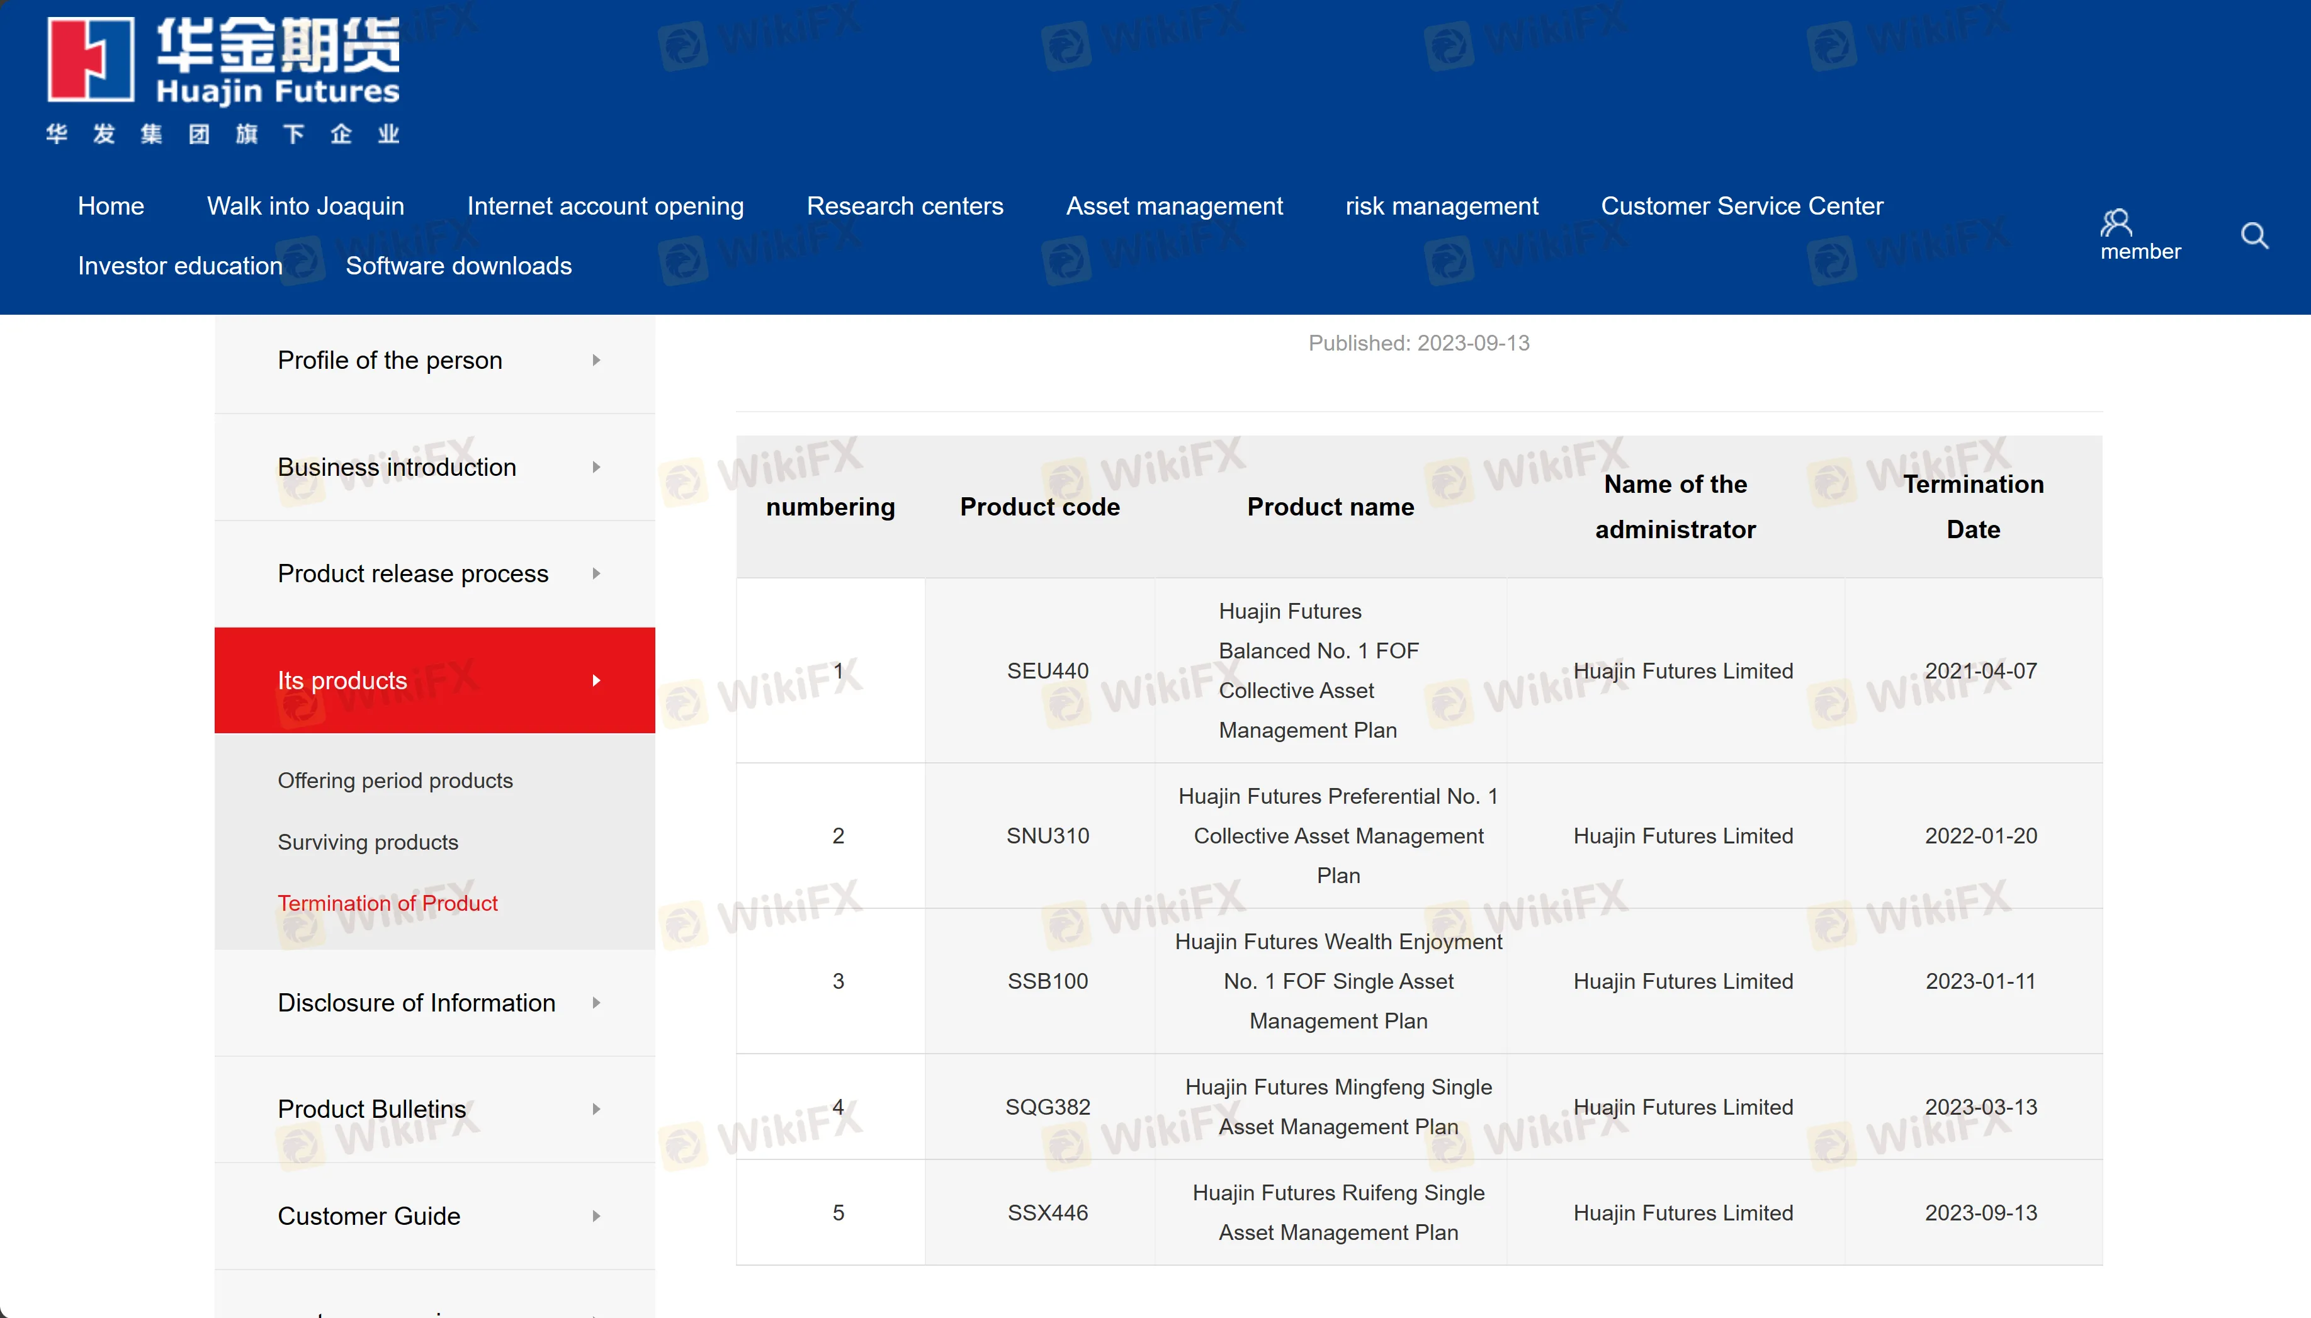The height and width of the screenshot is (1318, 2311).
Task: Go to Home menu item
Action: tap(110, 206)
